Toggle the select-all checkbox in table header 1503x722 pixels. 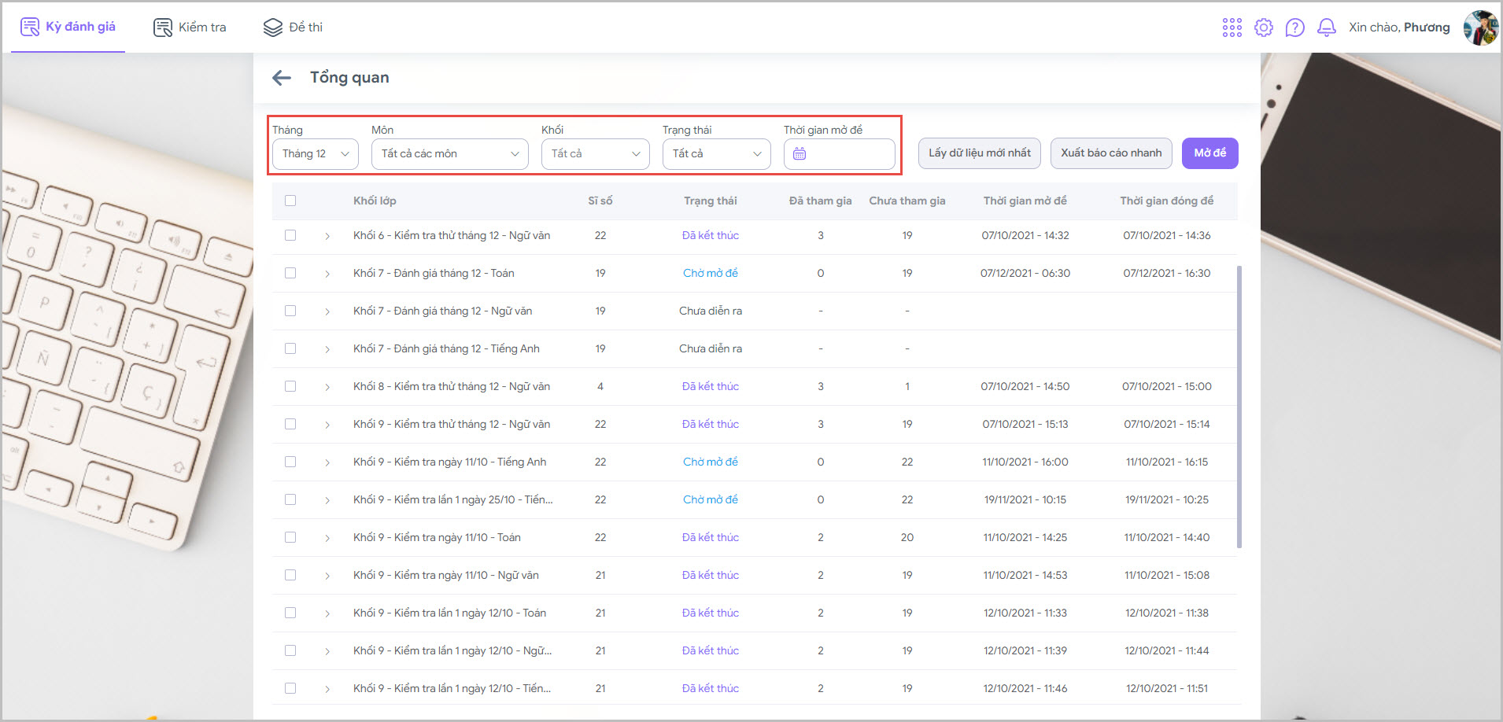[290, 201]
